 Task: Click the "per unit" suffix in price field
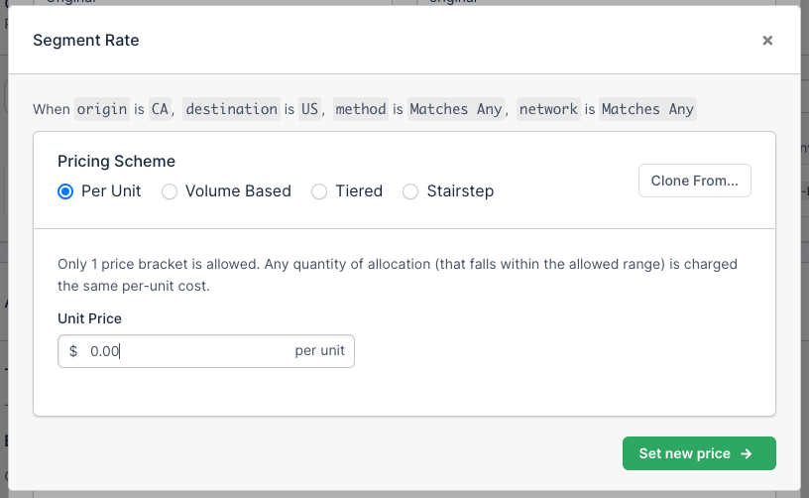coord(319,351)
